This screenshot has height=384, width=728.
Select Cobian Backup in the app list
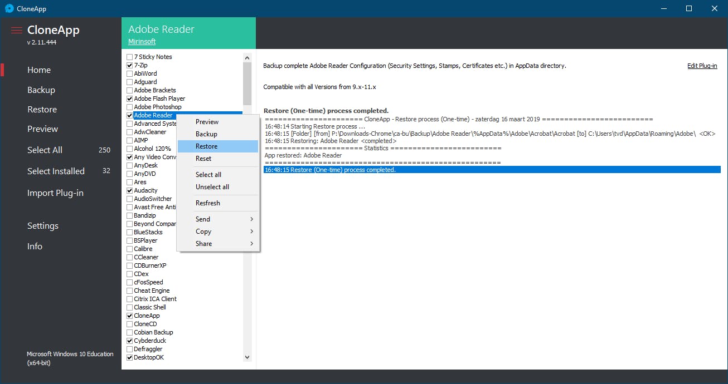tap(153, 332)
